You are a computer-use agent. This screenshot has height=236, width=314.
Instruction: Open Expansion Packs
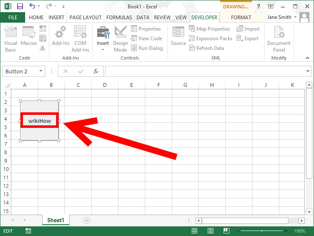pos(211,38)
